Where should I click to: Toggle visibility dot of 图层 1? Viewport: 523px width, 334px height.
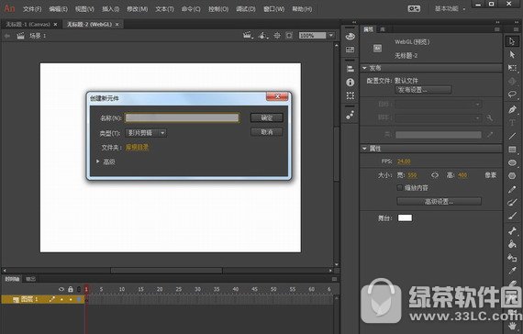tap(61, 299)
